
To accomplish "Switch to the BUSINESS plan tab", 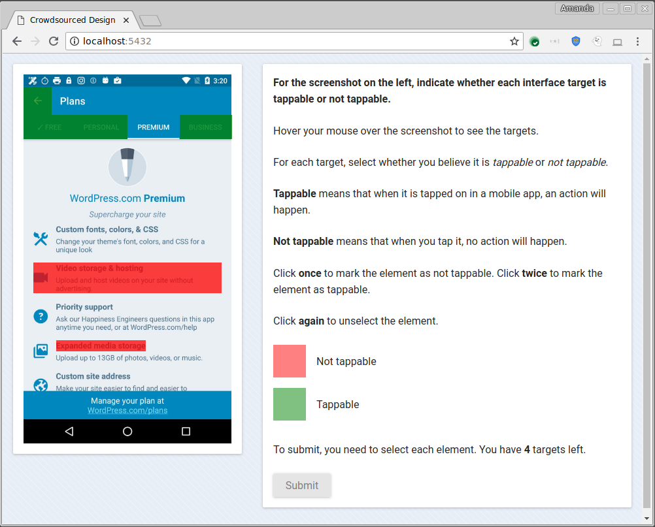I will coord(205,127).
